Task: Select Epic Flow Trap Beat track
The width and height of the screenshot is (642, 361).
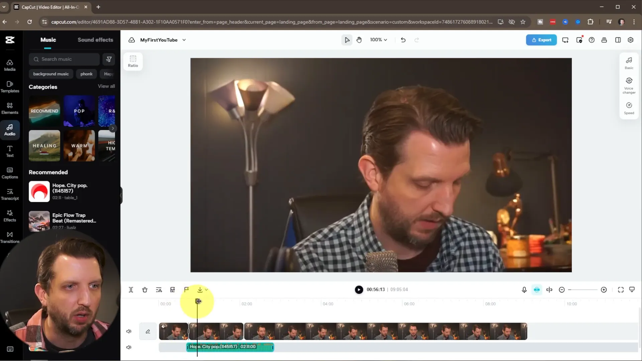Action: [72, 221]
